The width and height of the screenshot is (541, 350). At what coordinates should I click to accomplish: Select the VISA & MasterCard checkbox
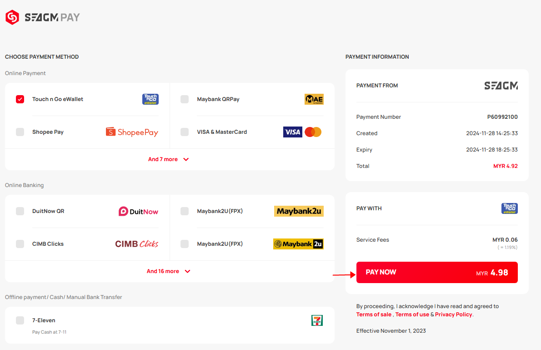(185, 132)
